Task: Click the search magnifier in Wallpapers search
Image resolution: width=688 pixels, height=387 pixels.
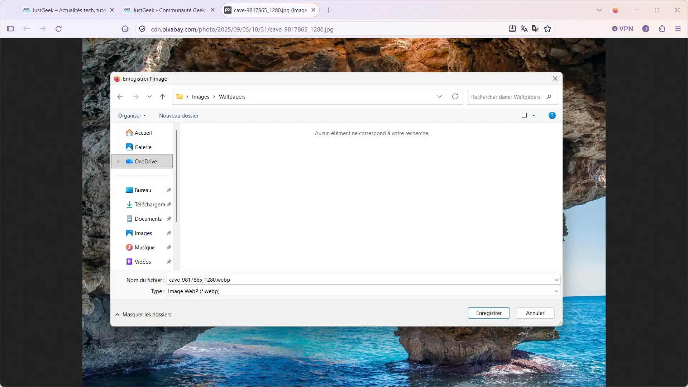Action: [549, 97]
